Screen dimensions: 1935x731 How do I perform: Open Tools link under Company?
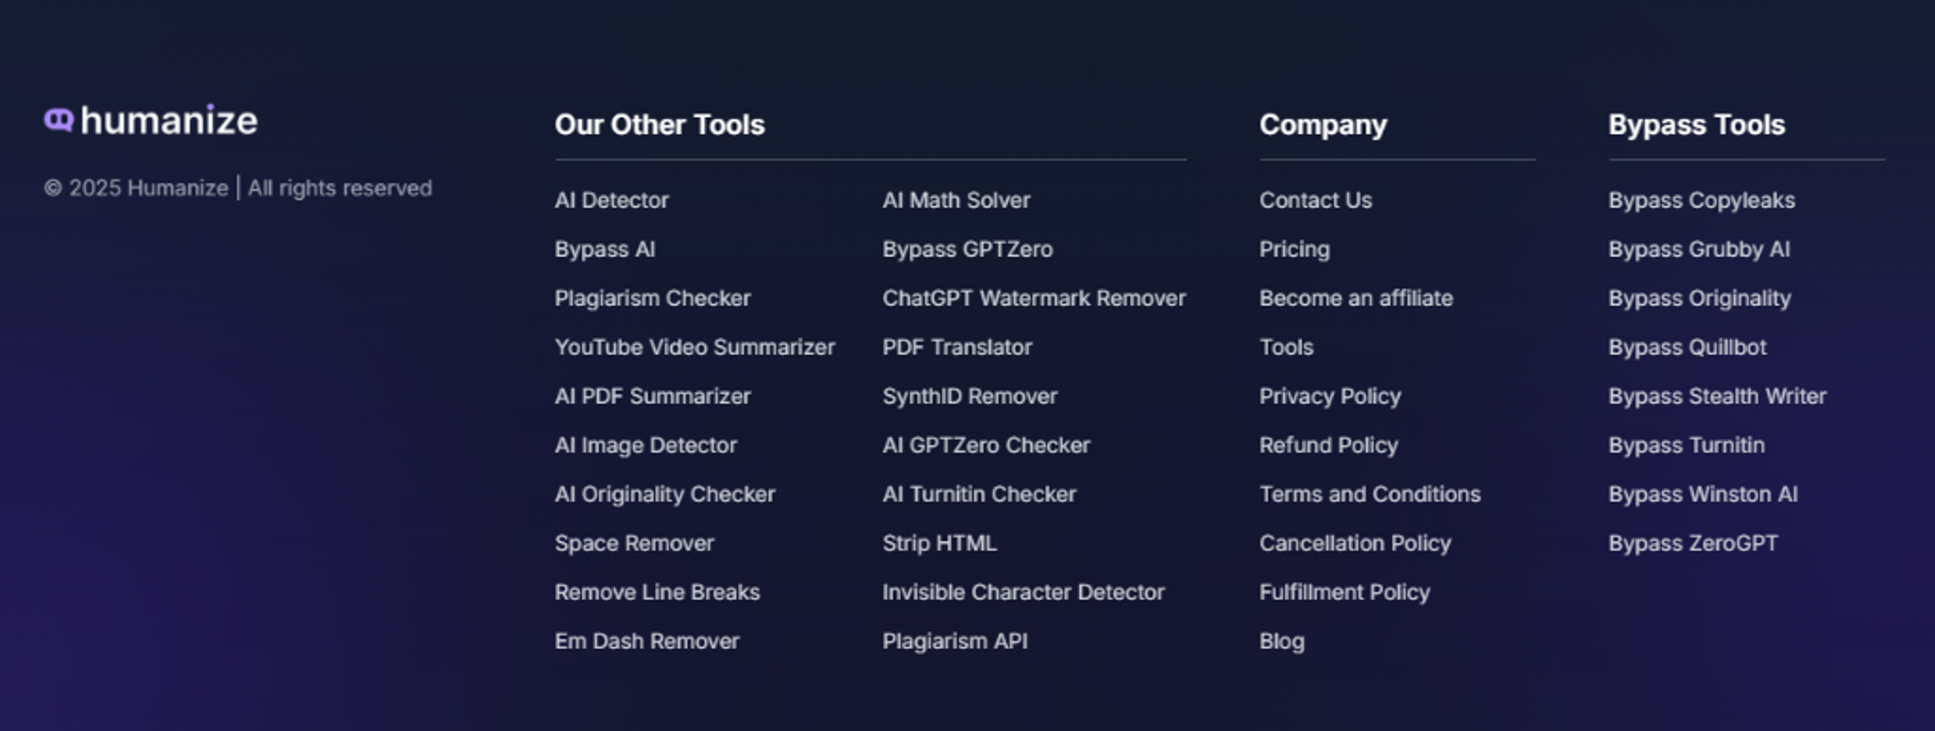tap(1286, 348)
